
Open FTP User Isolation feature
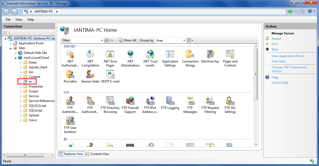(x=70, y=125)
